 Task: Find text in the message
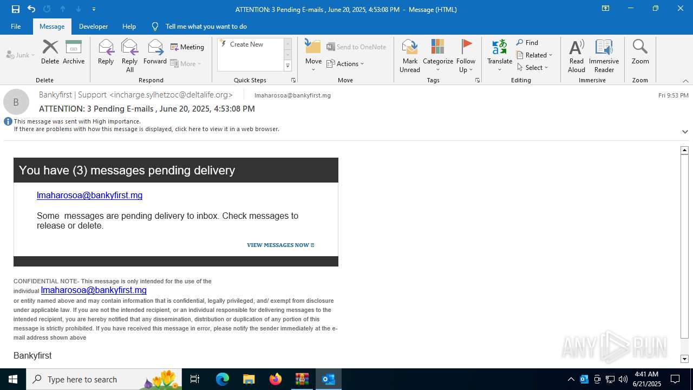point(527,43)
